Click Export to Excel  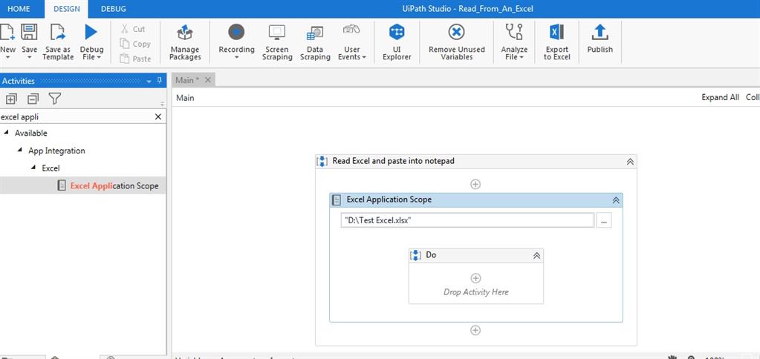tap(557, 42)
